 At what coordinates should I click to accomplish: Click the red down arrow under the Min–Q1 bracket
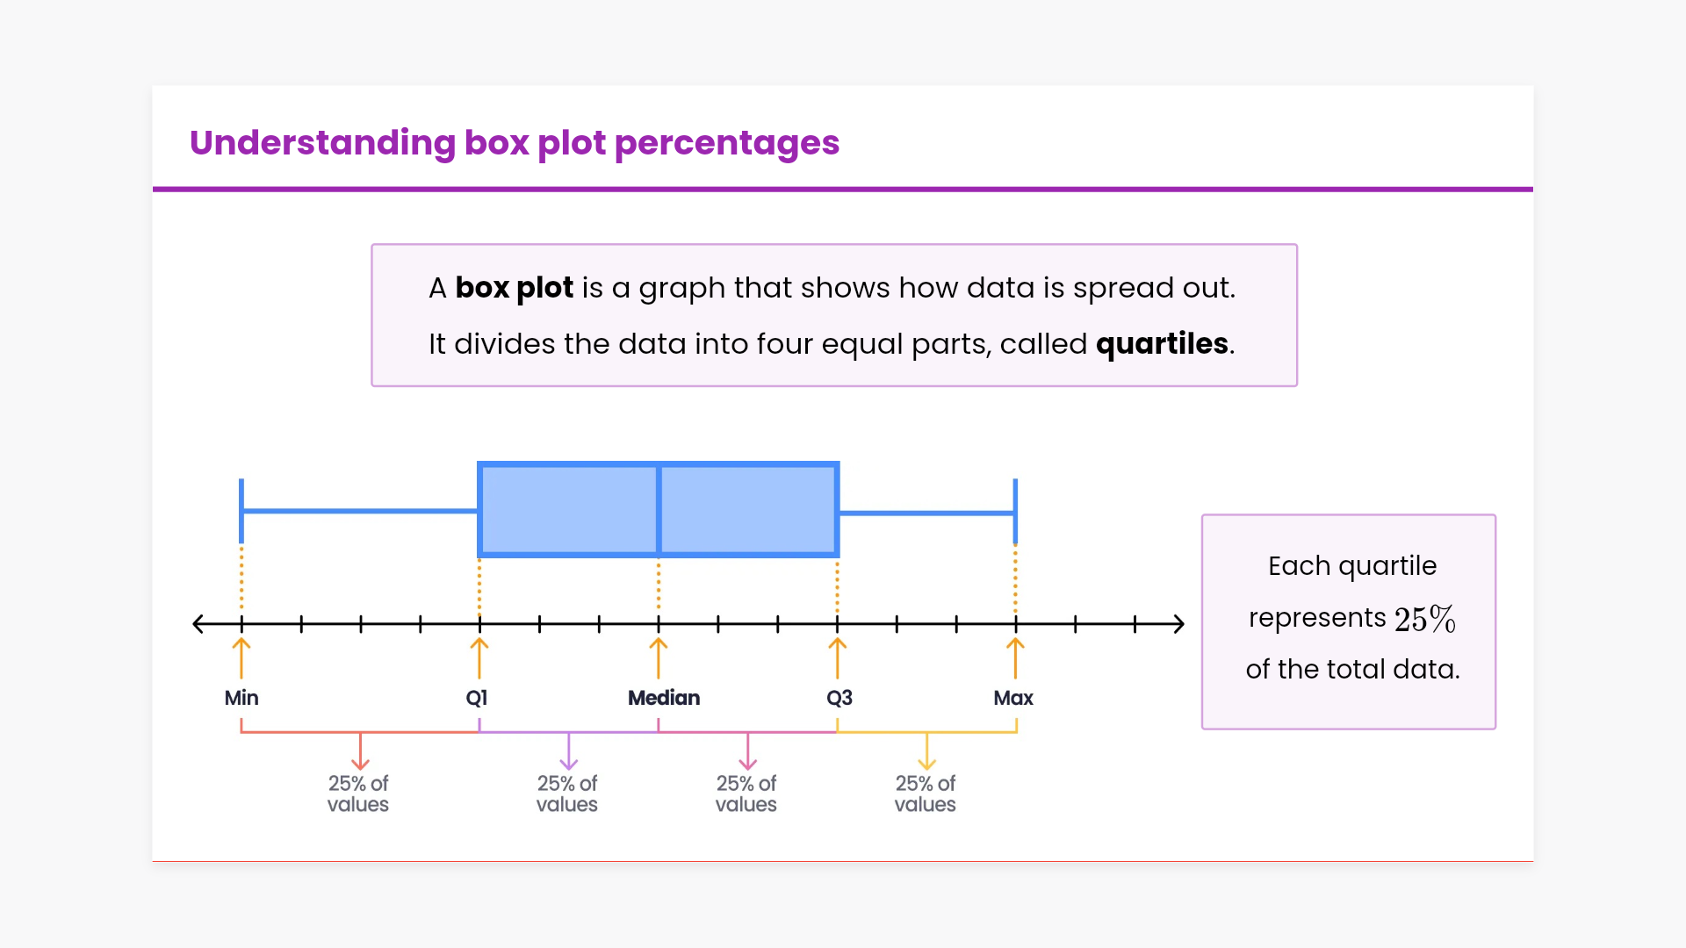[360, 751]
